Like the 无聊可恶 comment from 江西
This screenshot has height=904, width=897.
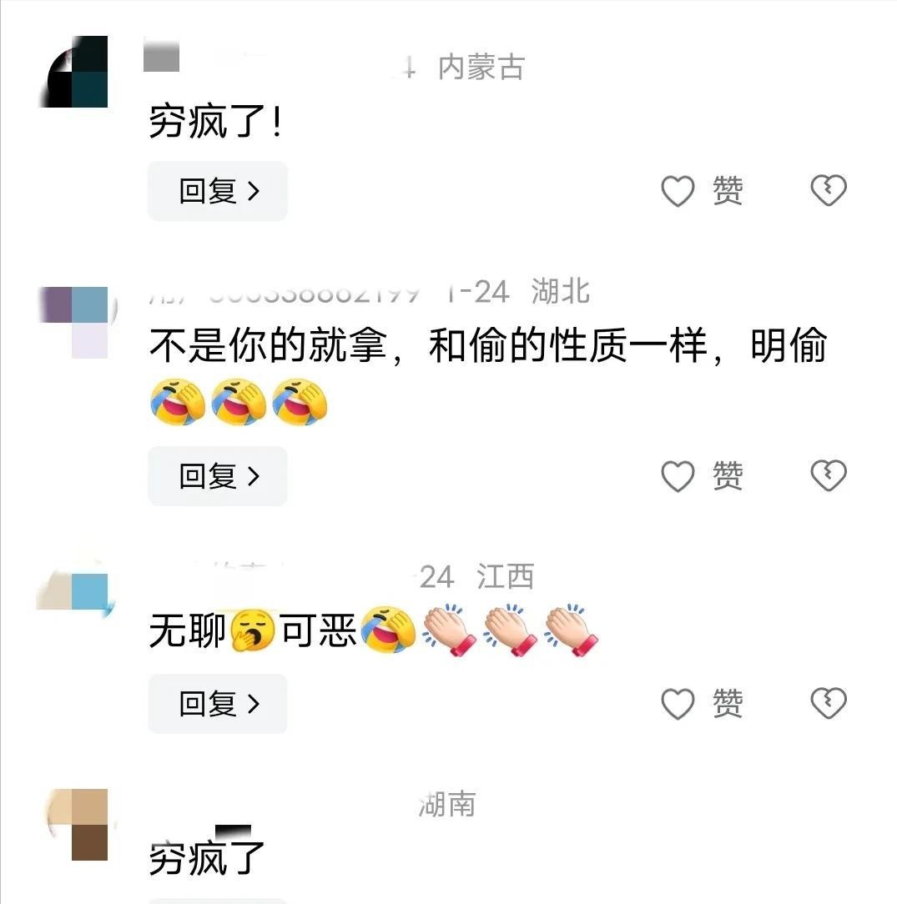tap(678, 704)
